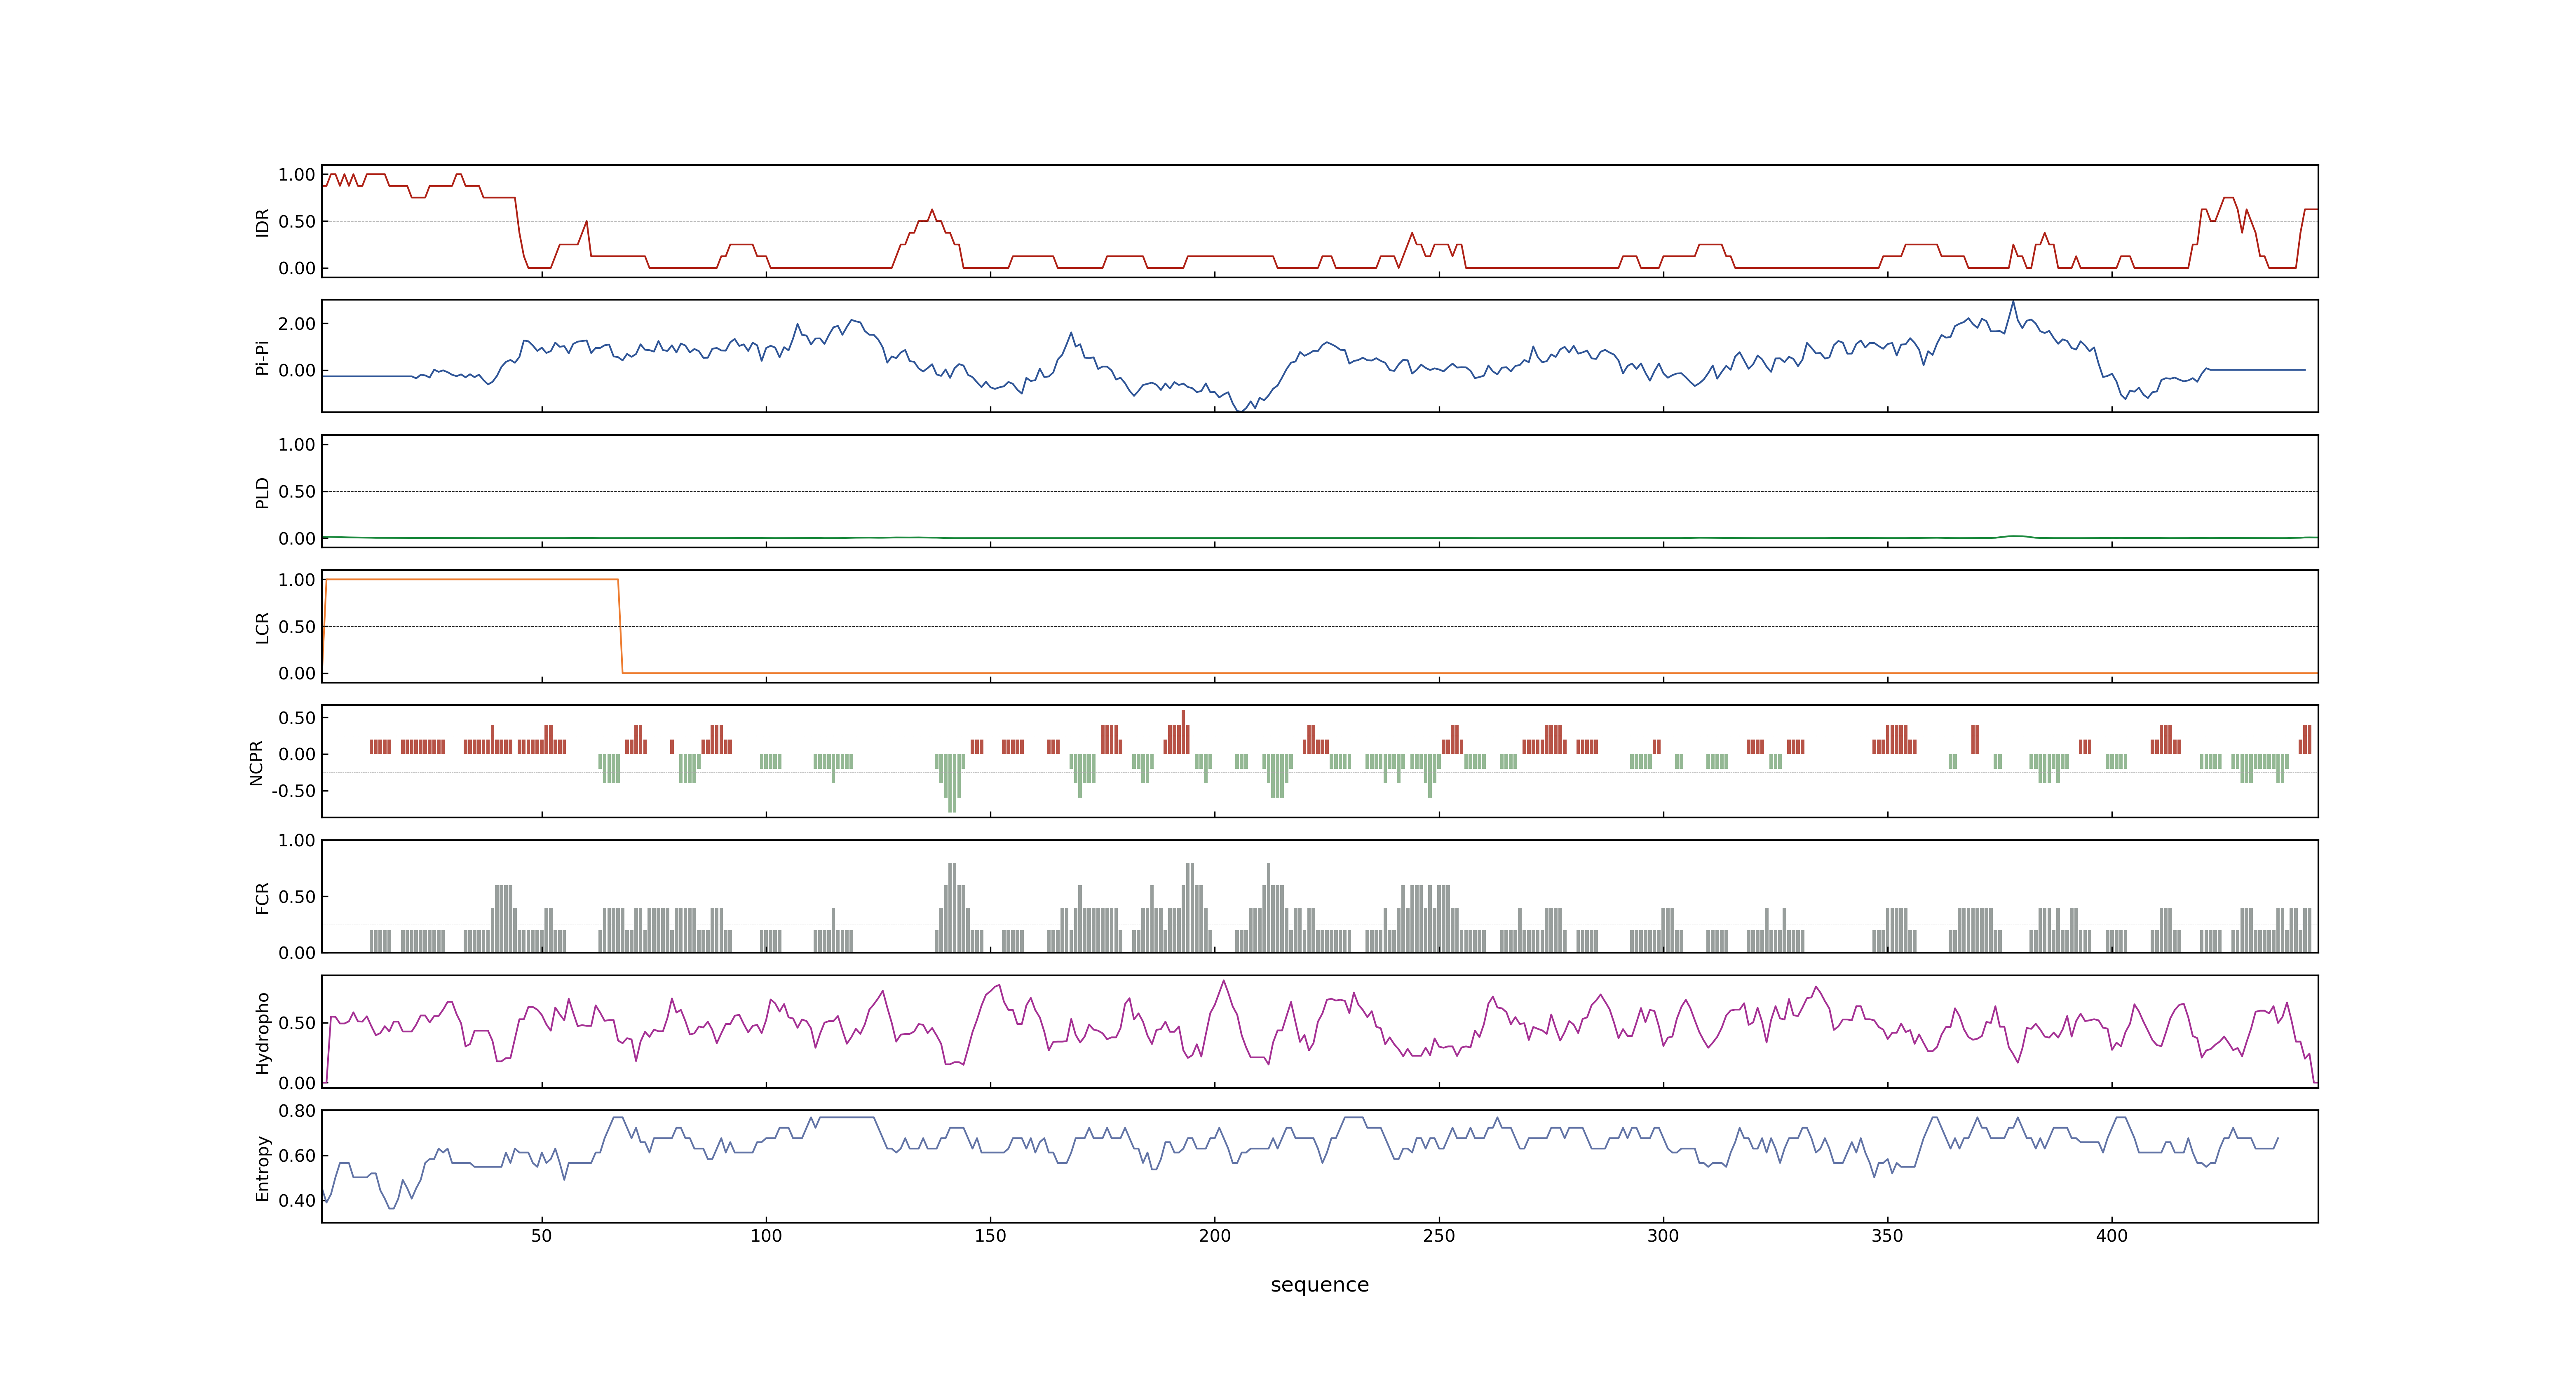Click the Pi-Pi y-axis label
The image size is (2576, 1374).
(263, 357)
